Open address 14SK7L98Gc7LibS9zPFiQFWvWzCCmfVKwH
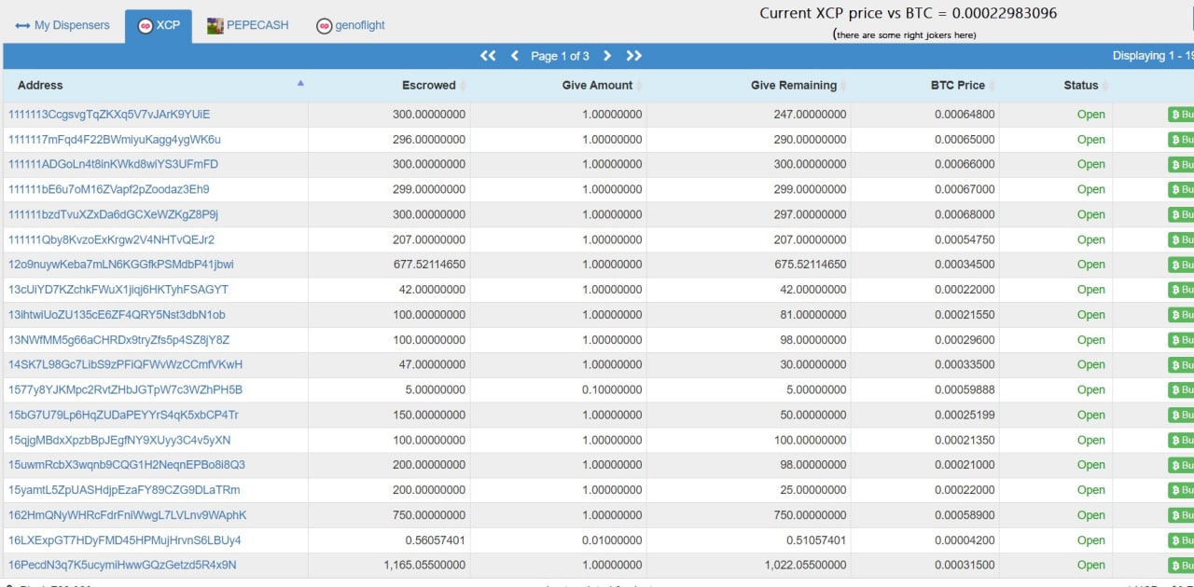This screenshot has height=587, width=1194. (x=125, y=364)
